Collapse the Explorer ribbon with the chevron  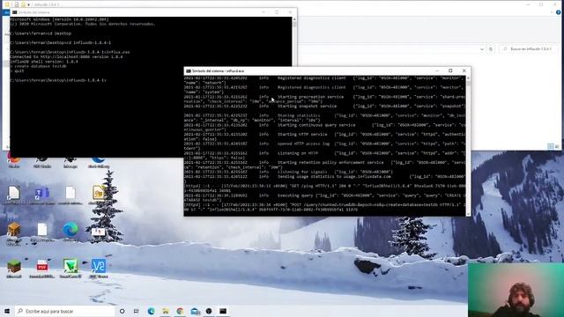pyautogui.click(x=553, y=12)
